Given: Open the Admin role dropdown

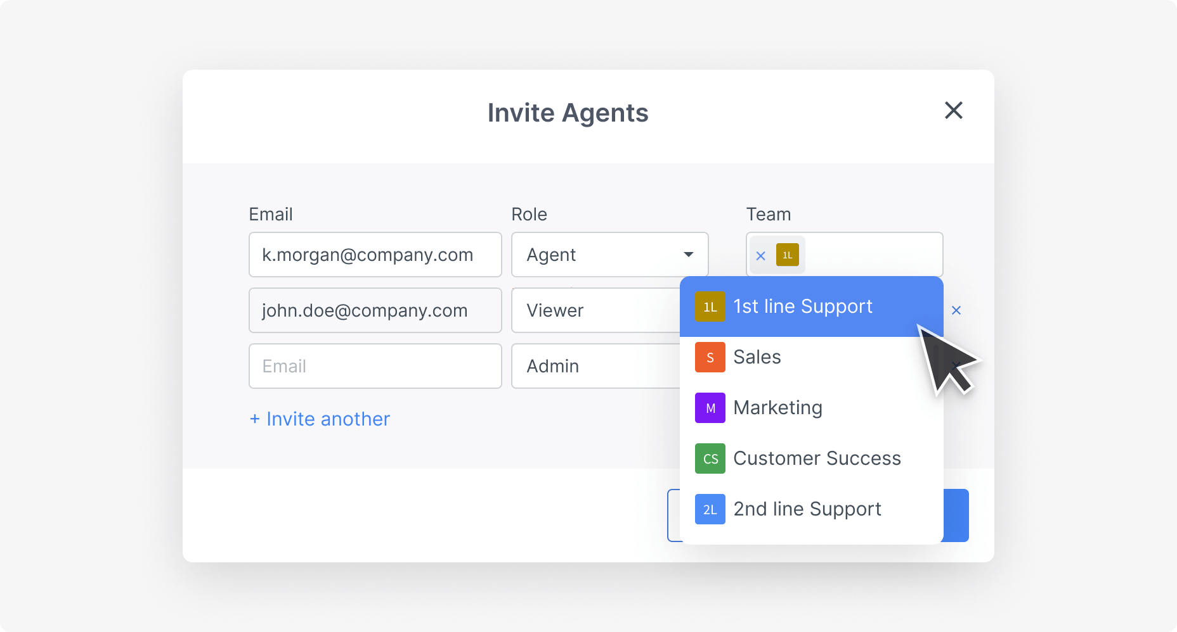Looking at the screenshot, I should tap(571, 366).
